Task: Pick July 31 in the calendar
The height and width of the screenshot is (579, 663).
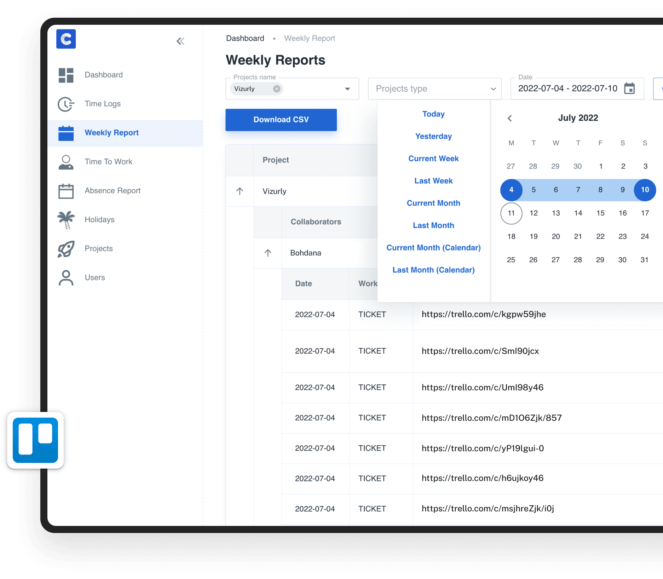Action: coord(645,260)
